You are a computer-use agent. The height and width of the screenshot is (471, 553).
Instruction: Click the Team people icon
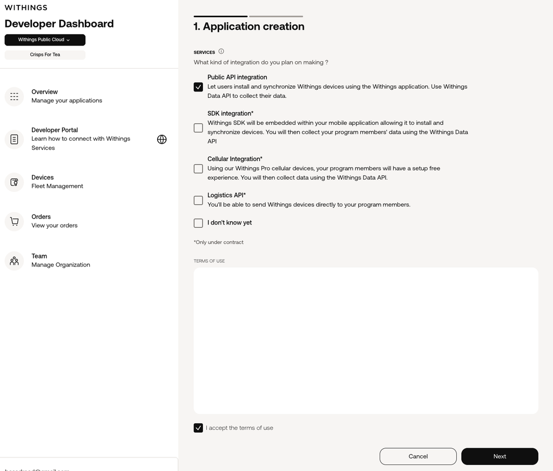(14, 261)
